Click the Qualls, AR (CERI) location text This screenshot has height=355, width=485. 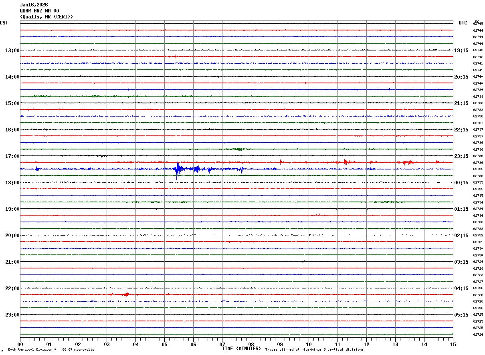click(46, 17)
